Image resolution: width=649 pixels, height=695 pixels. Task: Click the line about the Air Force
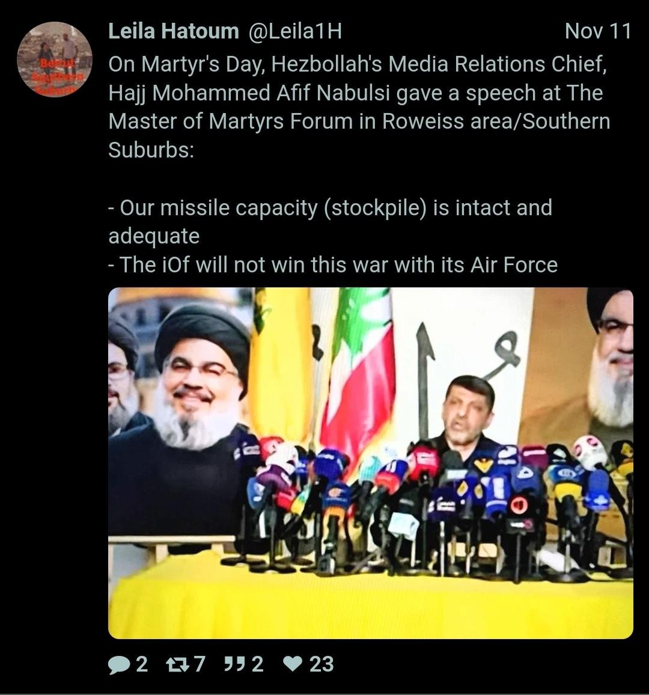coord(333,265)
